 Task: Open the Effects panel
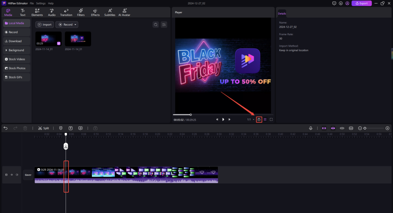point(95,12)
